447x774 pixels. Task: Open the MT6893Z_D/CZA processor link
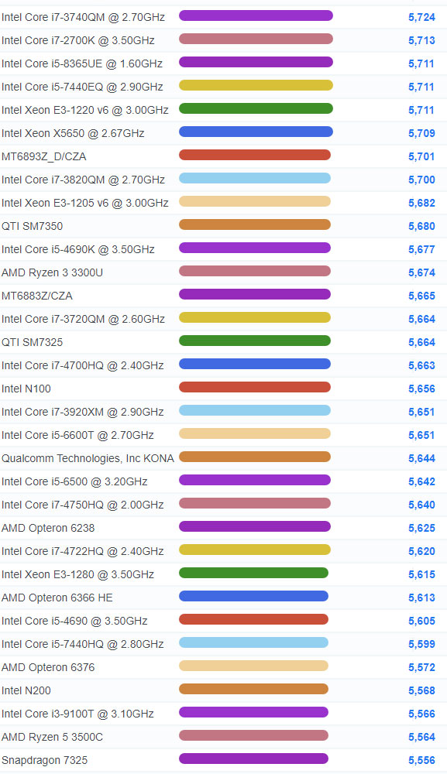click(44, 156)
